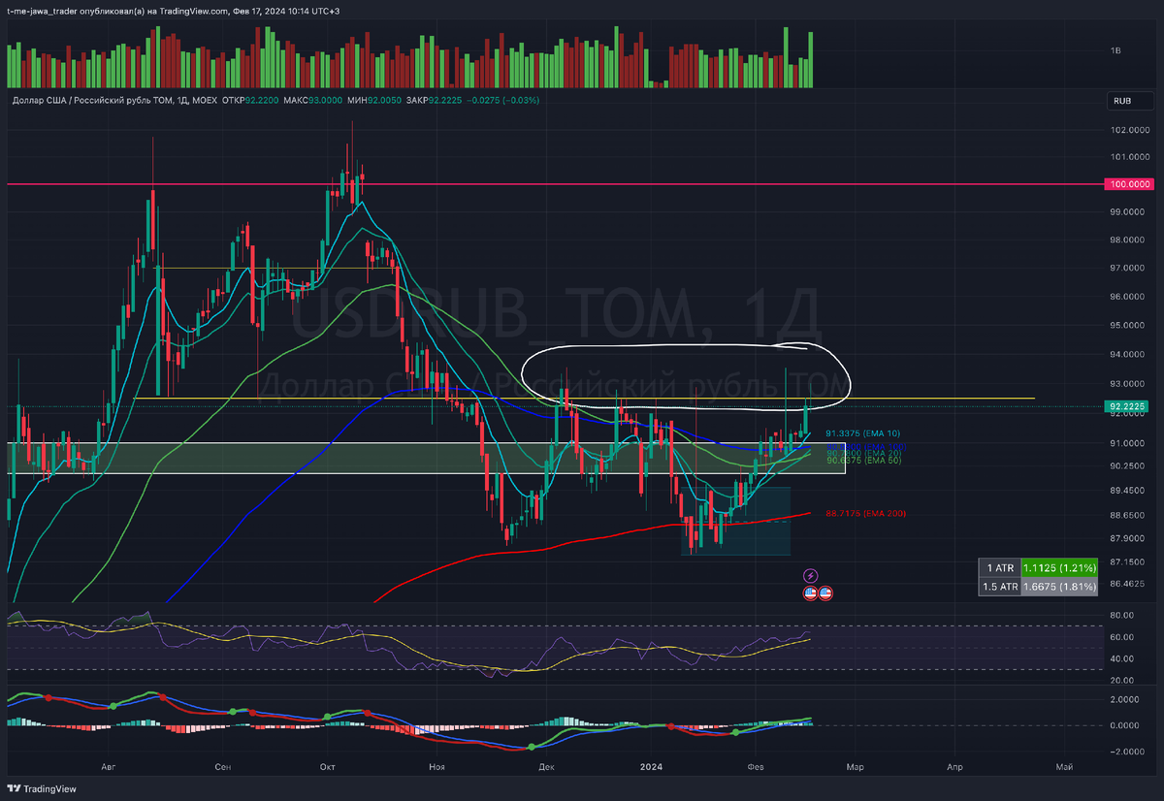Click 93.0000 on the price scale
Screen dimensions: 1164x801
click(1129, 385)
